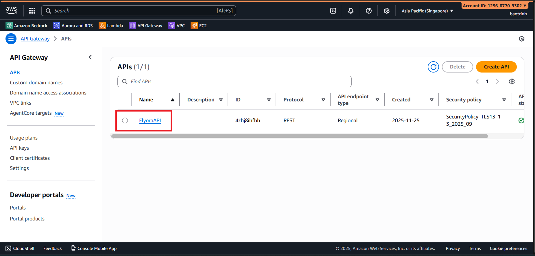Click the horizontal table scrollbar
The height and width of the screenshot is (256, 535).
coord(300,136)
